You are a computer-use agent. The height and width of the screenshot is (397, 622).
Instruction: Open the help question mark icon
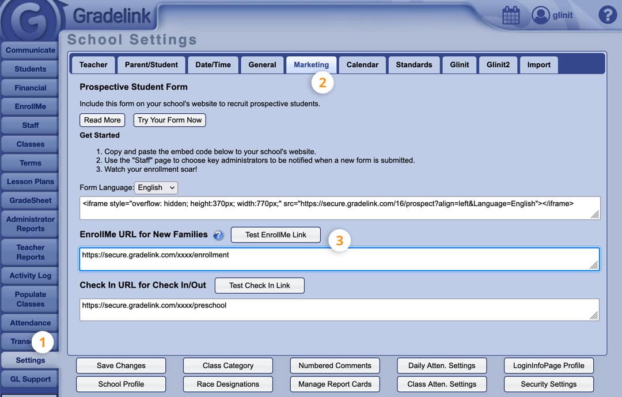(608, 15)
